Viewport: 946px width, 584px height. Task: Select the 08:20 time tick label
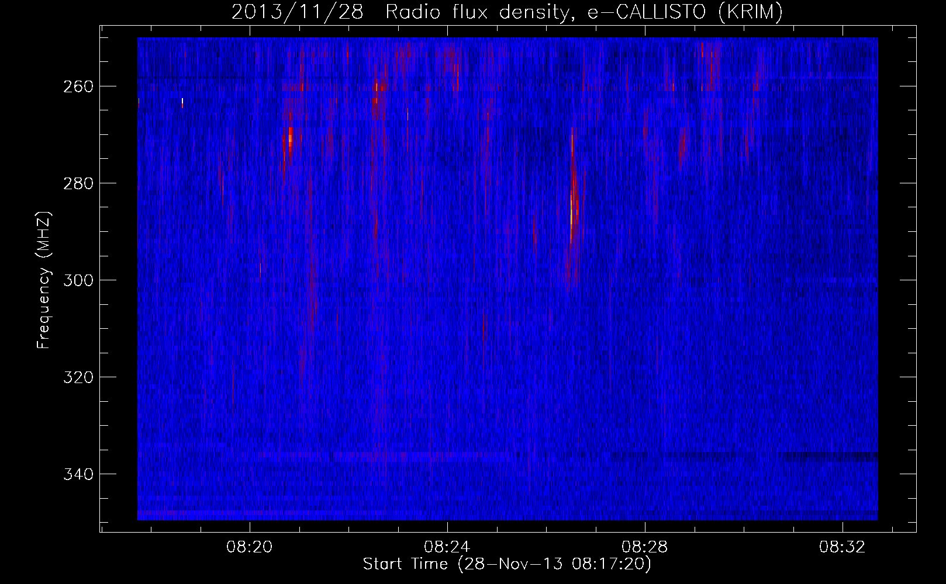(250, 547)
